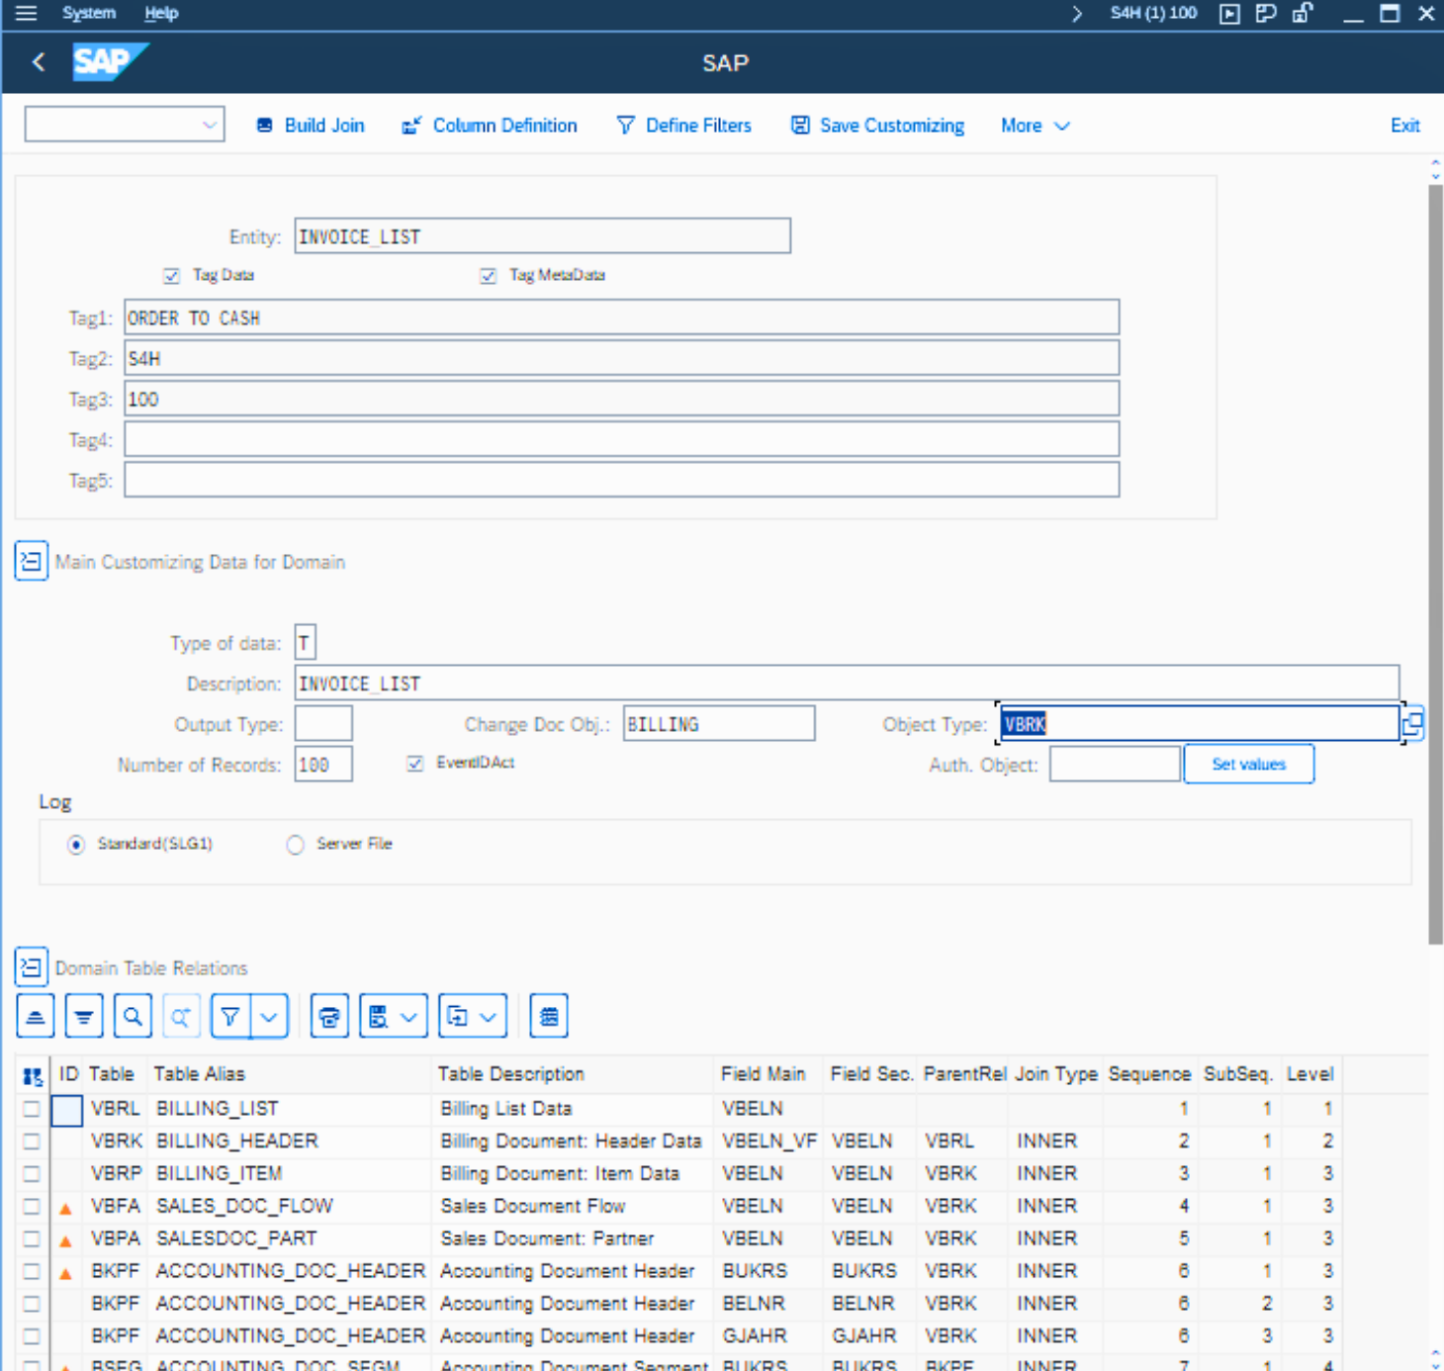This screenshot has height=1371, width=1444.
Task: Toggle the EventIDAct checkbox
Action: (415, 763)
